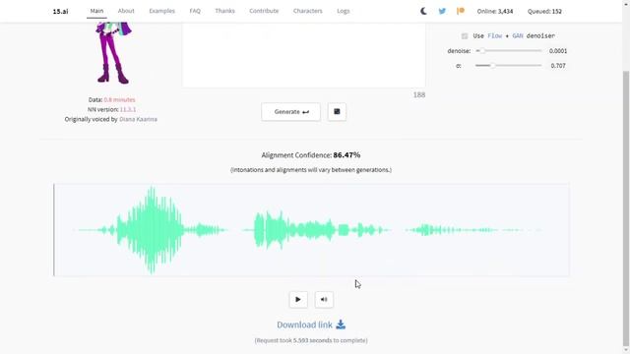Open the Thanks page
Screen dimensions: 630x354
[x=224, y=11]
